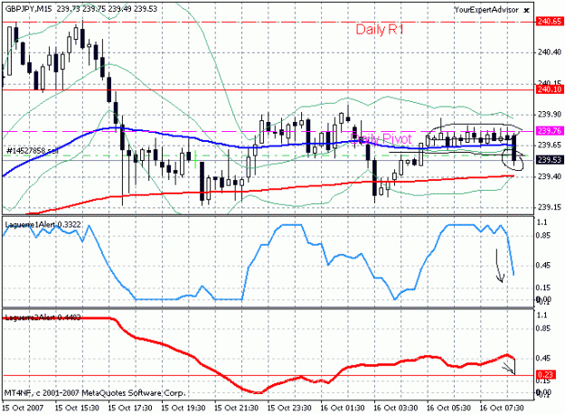This screenshot has height=414, width=565.
Task: Click the 15 Oct 17:30 time label
Action: click(130, 409)
